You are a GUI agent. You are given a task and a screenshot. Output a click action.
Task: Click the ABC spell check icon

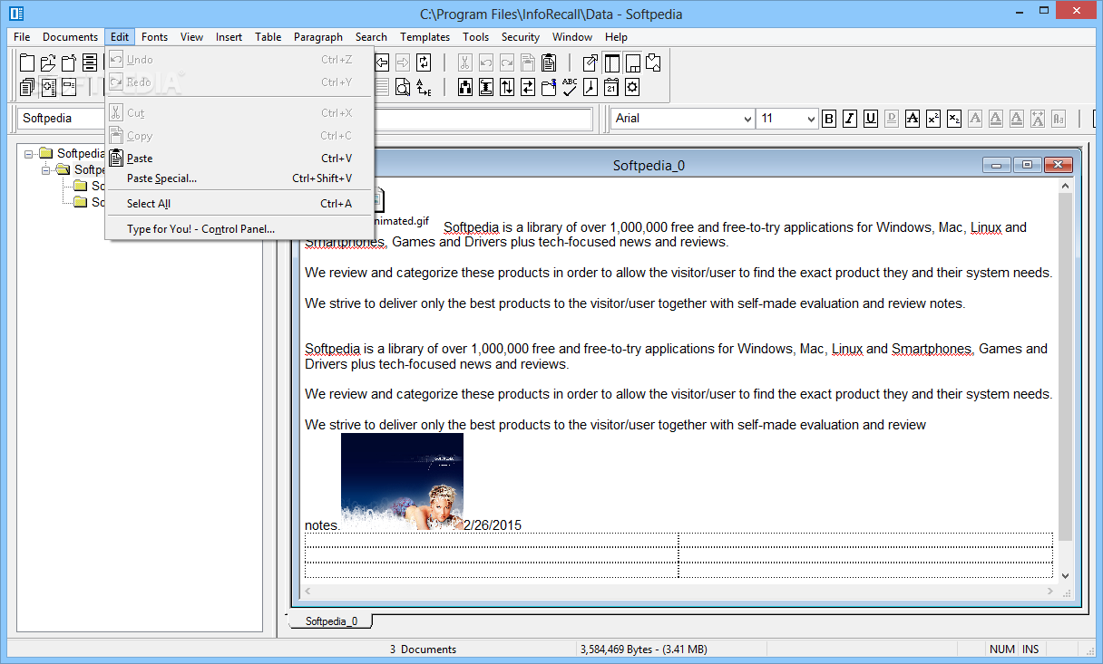570,87
